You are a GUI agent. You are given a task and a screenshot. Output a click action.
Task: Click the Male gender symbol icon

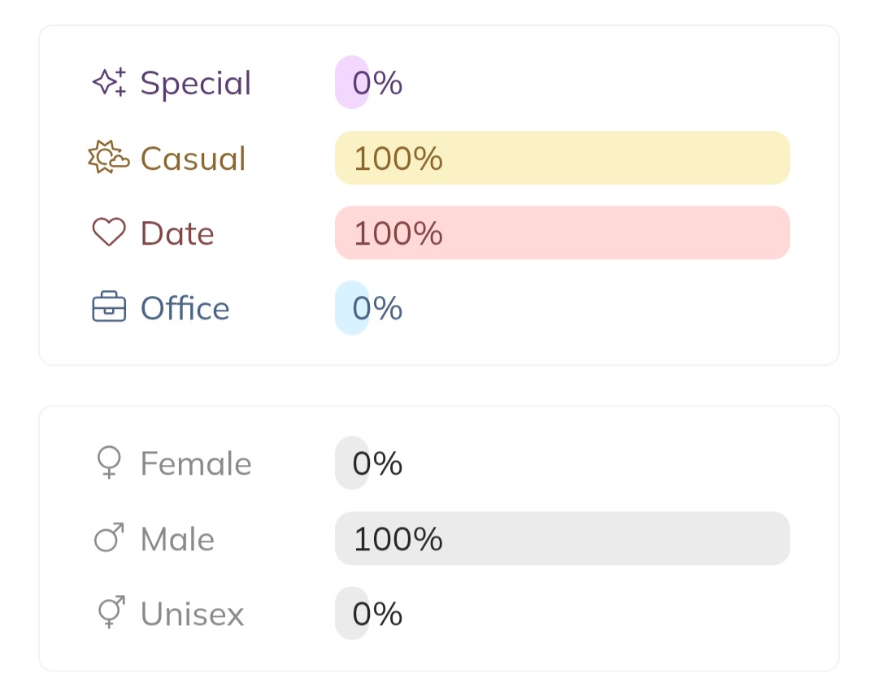pos(109,538)
